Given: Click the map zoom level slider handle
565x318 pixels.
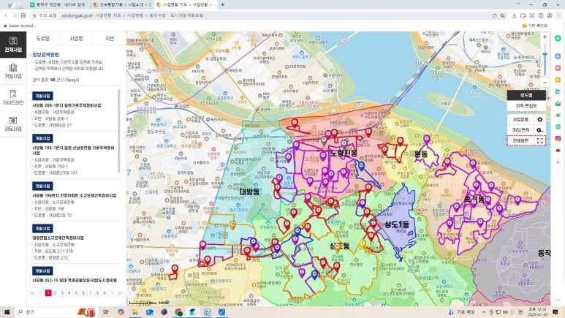Looking at the screenshot, I should [545, 54].
